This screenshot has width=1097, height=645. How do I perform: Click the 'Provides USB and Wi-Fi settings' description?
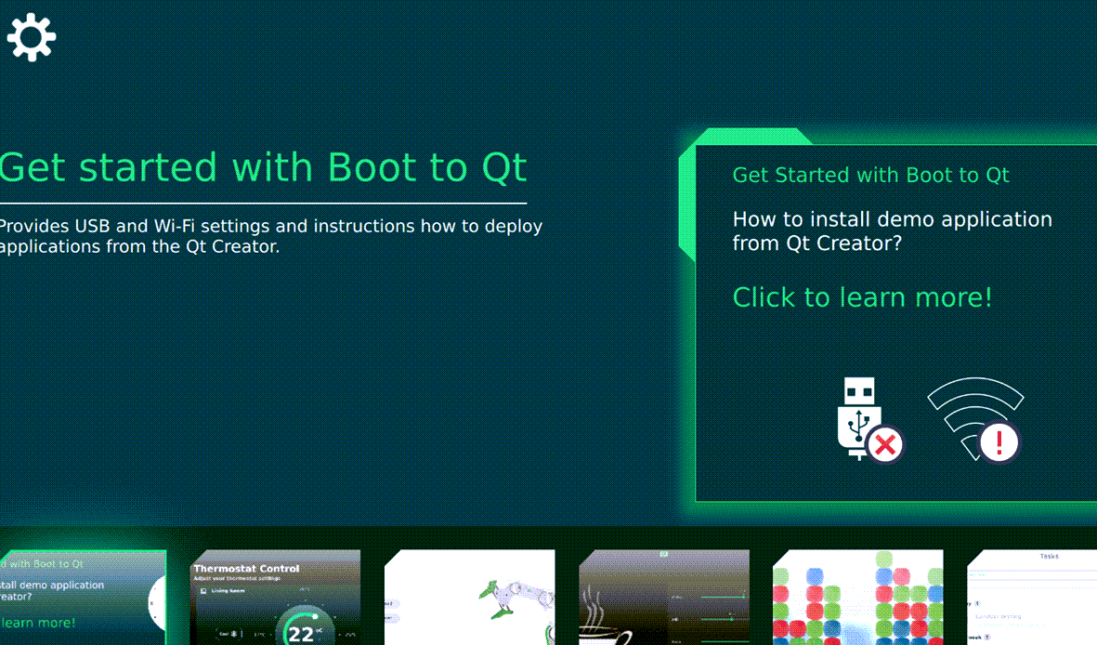[x=269, y=236]
